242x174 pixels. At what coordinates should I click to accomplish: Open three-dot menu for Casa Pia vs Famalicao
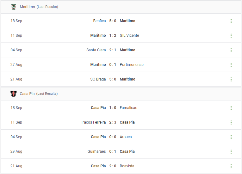pyautogui.click(x=231, y=108)
